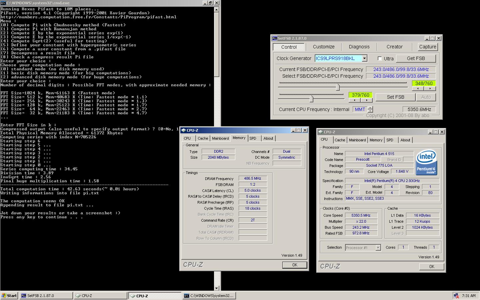Open Mainboard tab in CPU-Z Memory window
Image resolution: width=480 pixels, height=300 pixels.
pyautogui.click(x=220, y=138)
